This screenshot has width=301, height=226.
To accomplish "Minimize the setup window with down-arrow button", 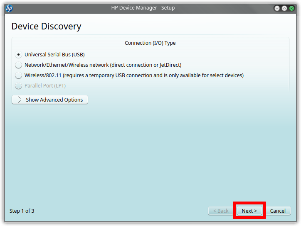I will pos(277,8).
